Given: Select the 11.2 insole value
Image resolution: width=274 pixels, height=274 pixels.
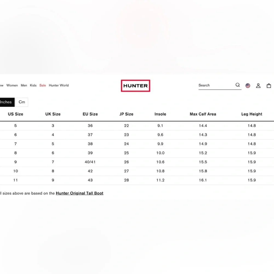Looking at the screenshot, I should (160, 180).
